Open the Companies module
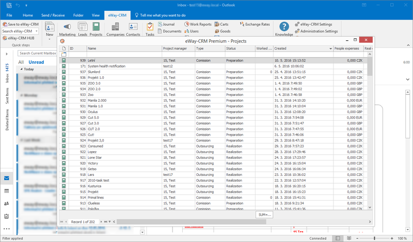Viewport: 413px width, 242px height. tap(115, 29)
